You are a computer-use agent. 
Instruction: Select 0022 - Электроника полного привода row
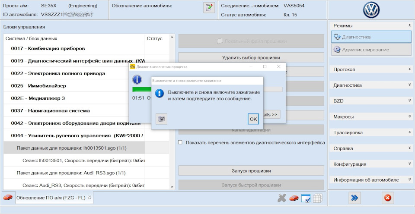coord(74,73)
